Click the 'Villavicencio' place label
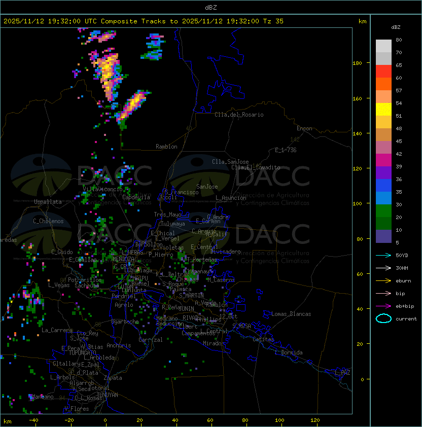Viewport: 422px width, 427px height. click(102, 189)
